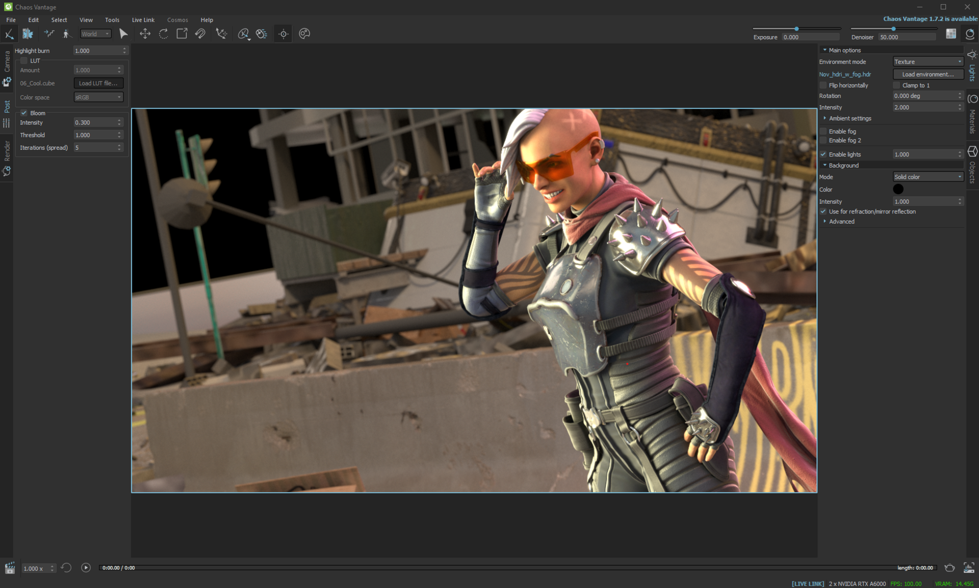Click the orbit camera icon with dropdown arrow
This screenshot has width=979, height=588.
(x=244, y=34)
